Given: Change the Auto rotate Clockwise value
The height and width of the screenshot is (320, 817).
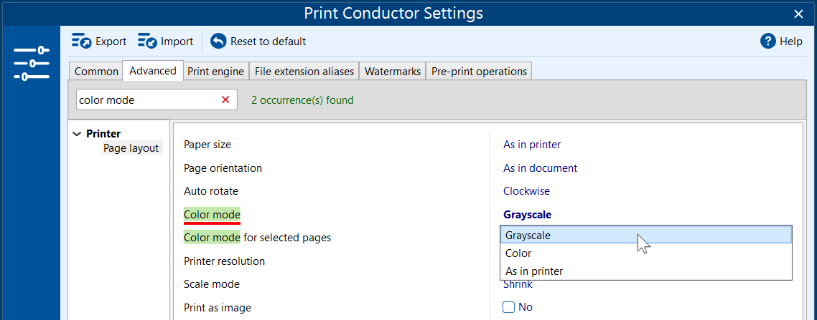Looking at the screenshot, I should (526, 191).
